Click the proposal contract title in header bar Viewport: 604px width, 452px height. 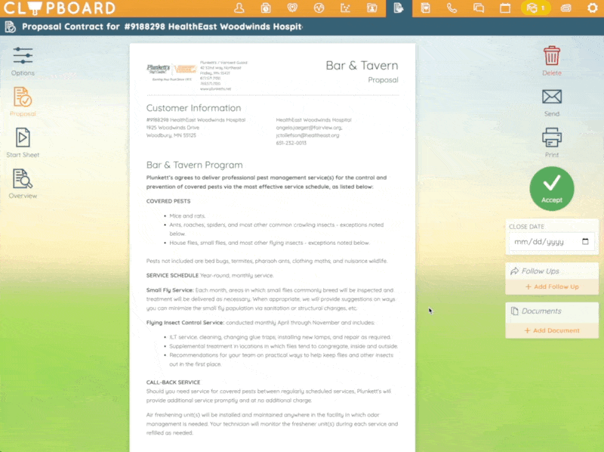162,26
